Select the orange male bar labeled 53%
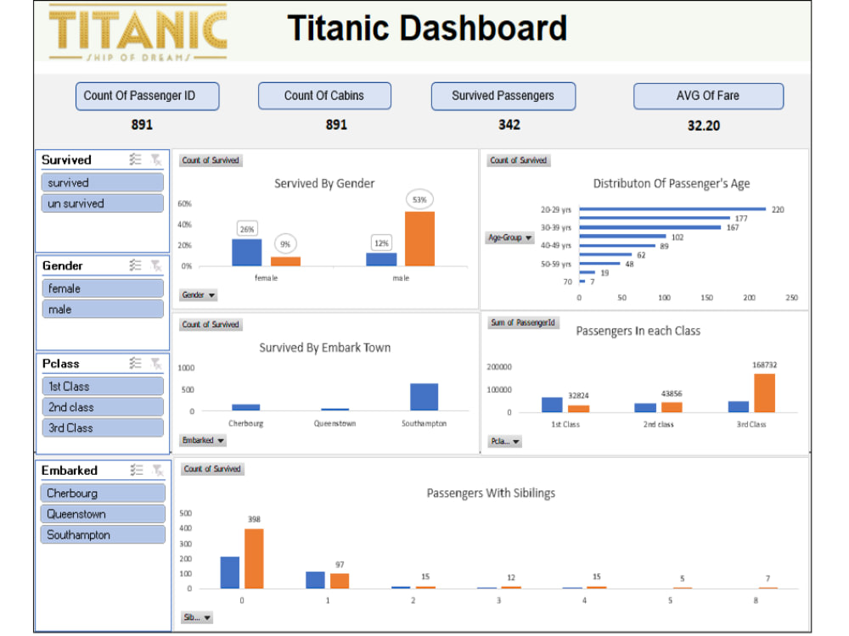849x636 pixels. tap(419, 238)
